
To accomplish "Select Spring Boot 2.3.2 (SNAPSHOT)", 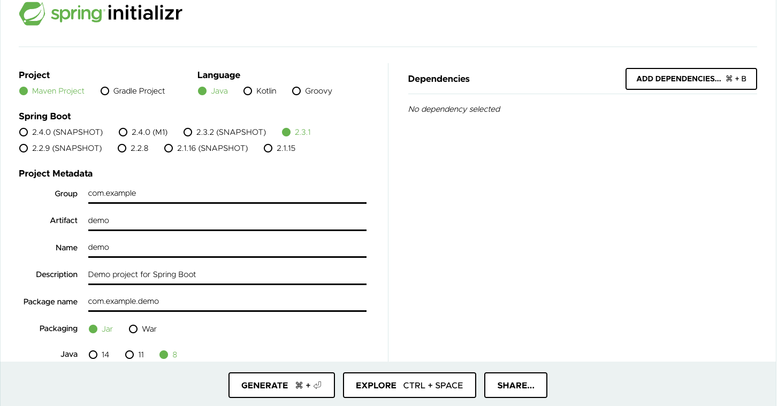I will (x=225, y=132).
